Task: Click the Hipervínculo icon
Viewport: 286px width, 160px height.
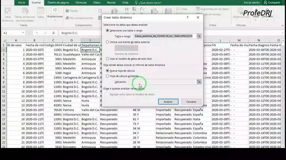Action: click(x=241, y=13)
